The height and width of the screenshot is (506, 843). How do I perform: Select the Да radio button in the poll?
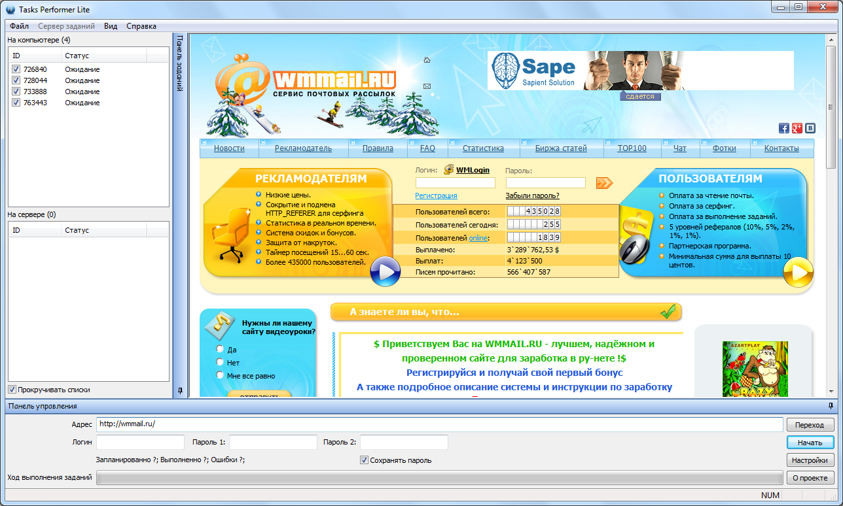(x=220, y=348)
